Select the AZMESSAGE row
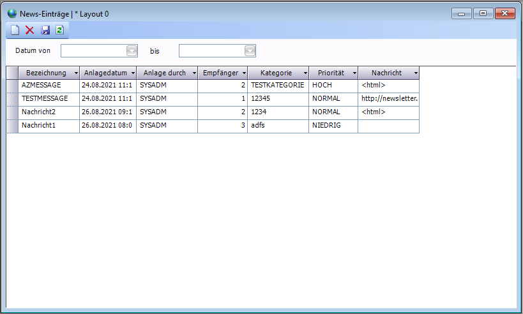Viewport: 523px width, 314px height. pyautogui.click(x=49, y=85)
